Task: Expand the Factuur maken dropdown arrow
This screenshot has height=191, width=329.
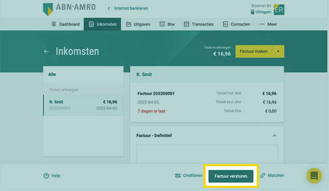Action: pos(278,51)
